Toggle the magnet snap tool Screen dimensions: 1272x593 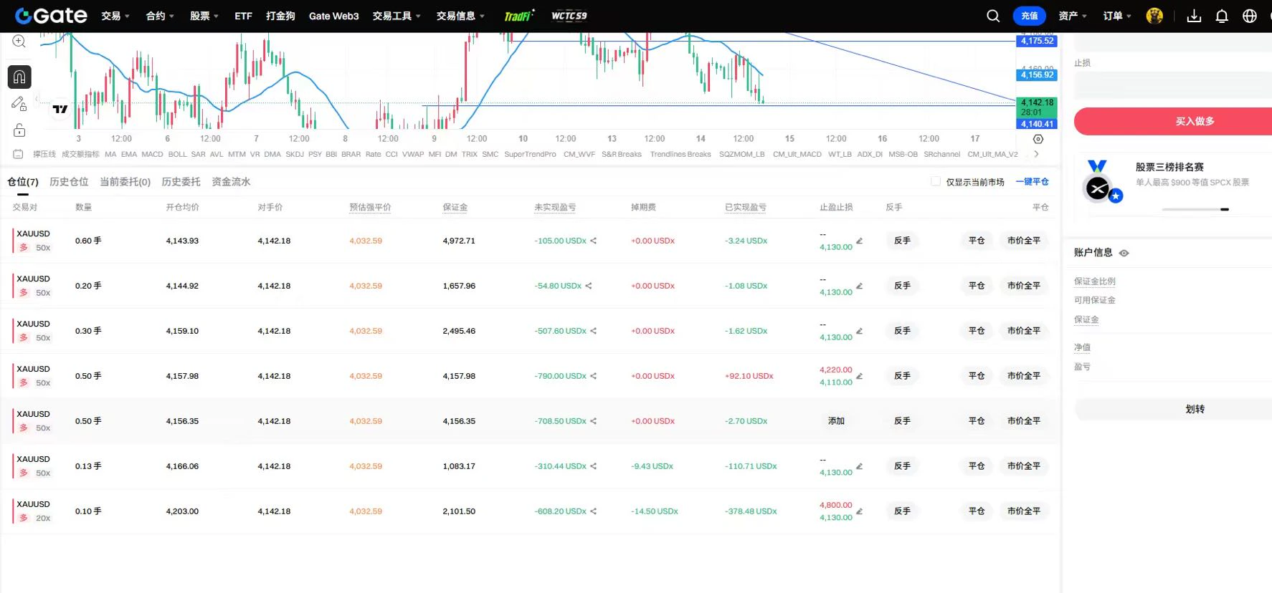(19, 77)
